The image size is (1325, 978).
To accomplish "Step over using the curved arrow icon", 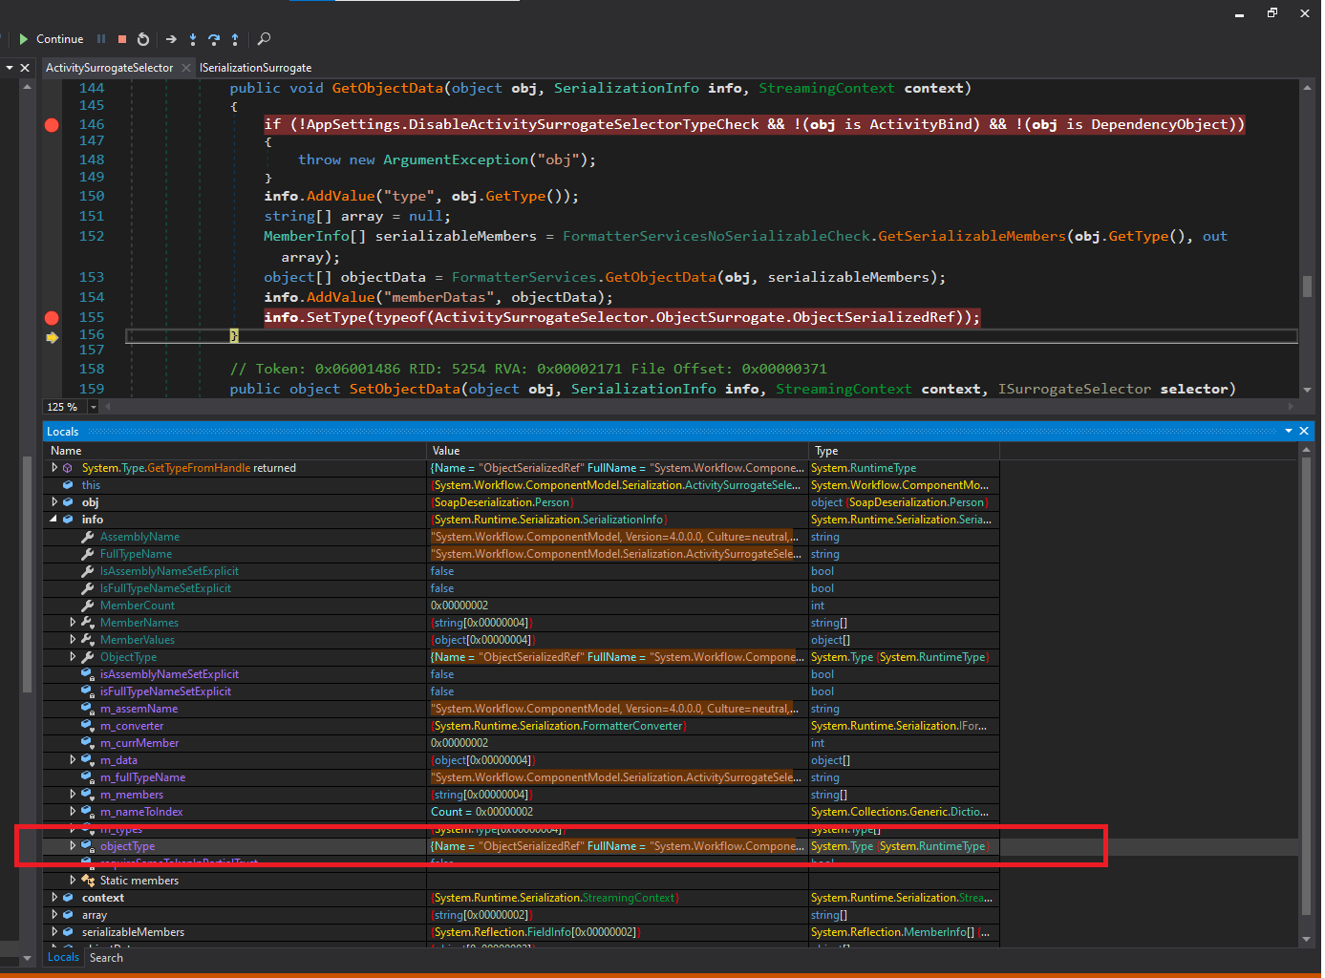I will point(214,39).
